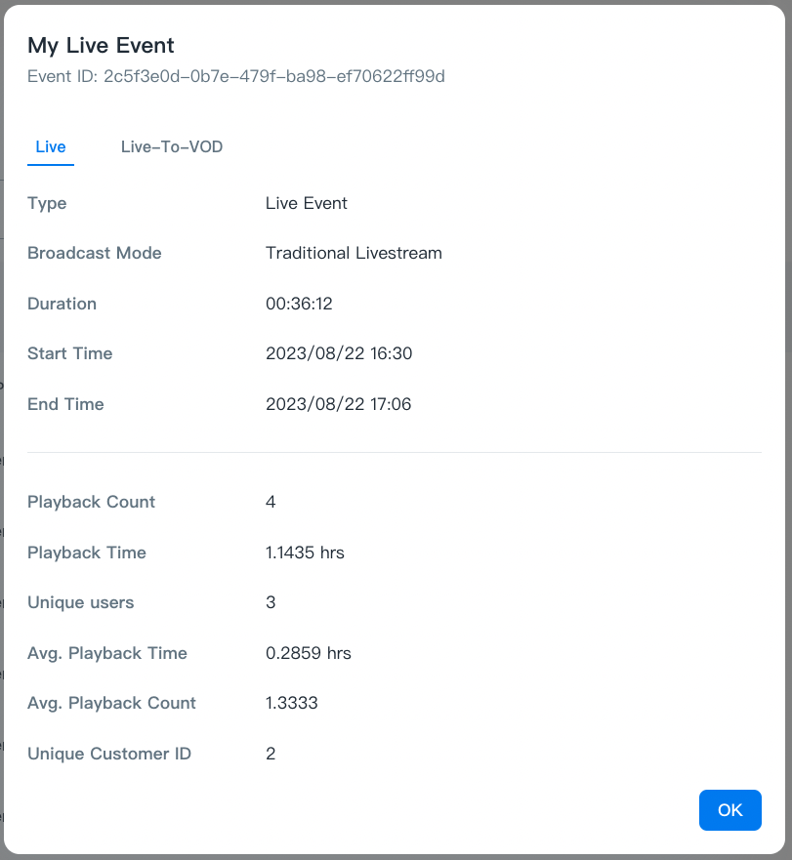Open the Live-To-VOD tab
Image resolution: width=792 pixels, height=860 pixels.
172,147
